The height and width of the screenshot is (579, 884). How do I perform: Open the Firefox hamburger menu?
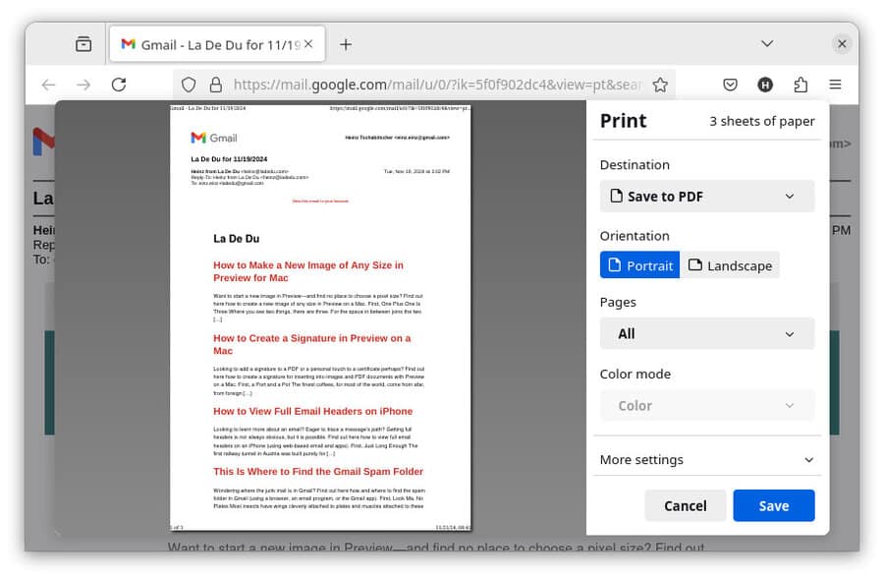835,85
